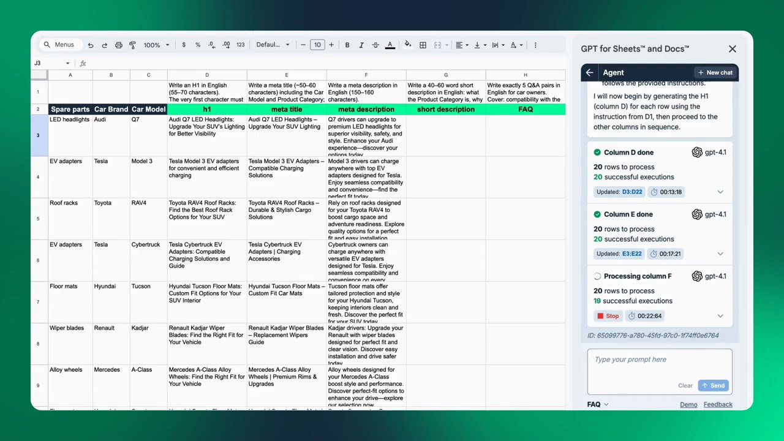The height and width of the screenshot is (441, 784).
Task: Open the toolbar more options menu
Action: point(535,45)
